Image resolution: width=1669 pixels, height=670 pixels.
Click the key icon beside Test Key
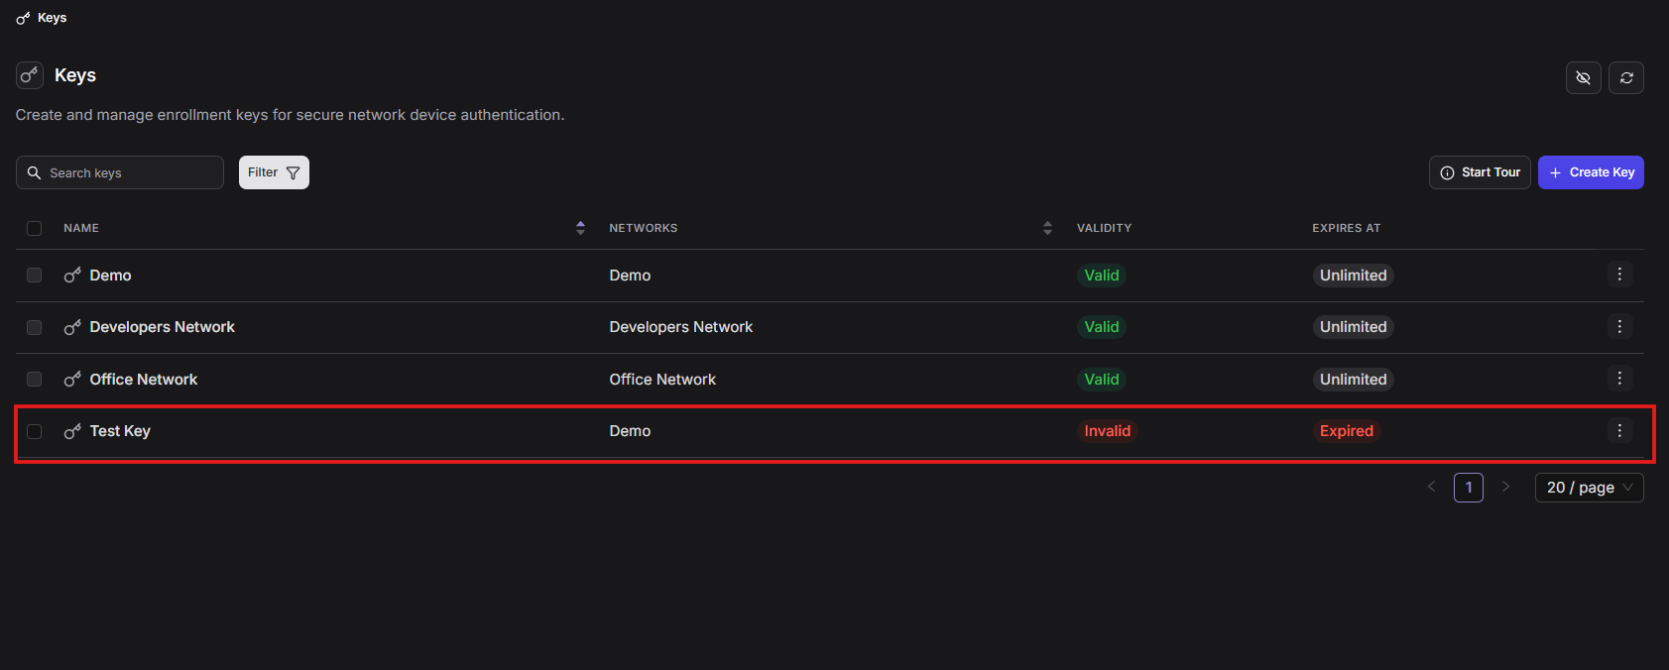72,431
